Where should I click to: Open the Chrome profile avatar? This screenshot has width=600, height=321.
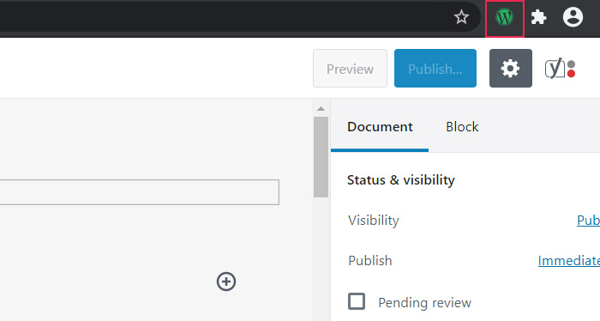click(x=573, y=17)
